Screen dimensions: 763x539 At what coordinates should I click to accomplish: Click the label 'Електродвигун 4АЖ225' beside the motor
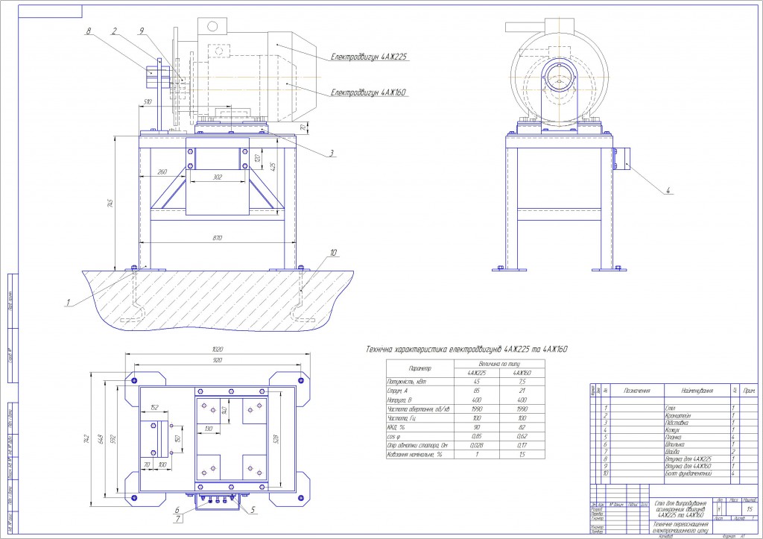point(369,57)
